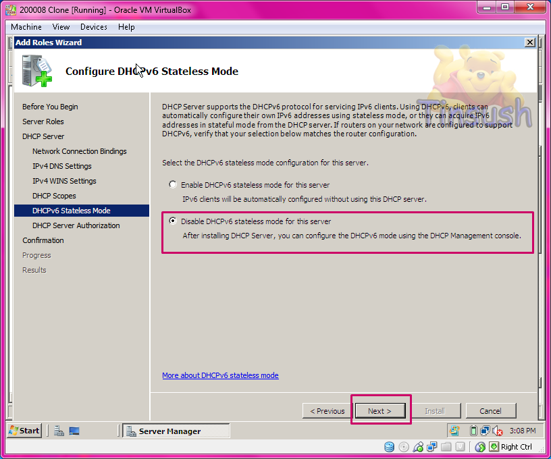Click the muted volume tray icon
This screenshot has height=459, width=551.
pos(497,431)
